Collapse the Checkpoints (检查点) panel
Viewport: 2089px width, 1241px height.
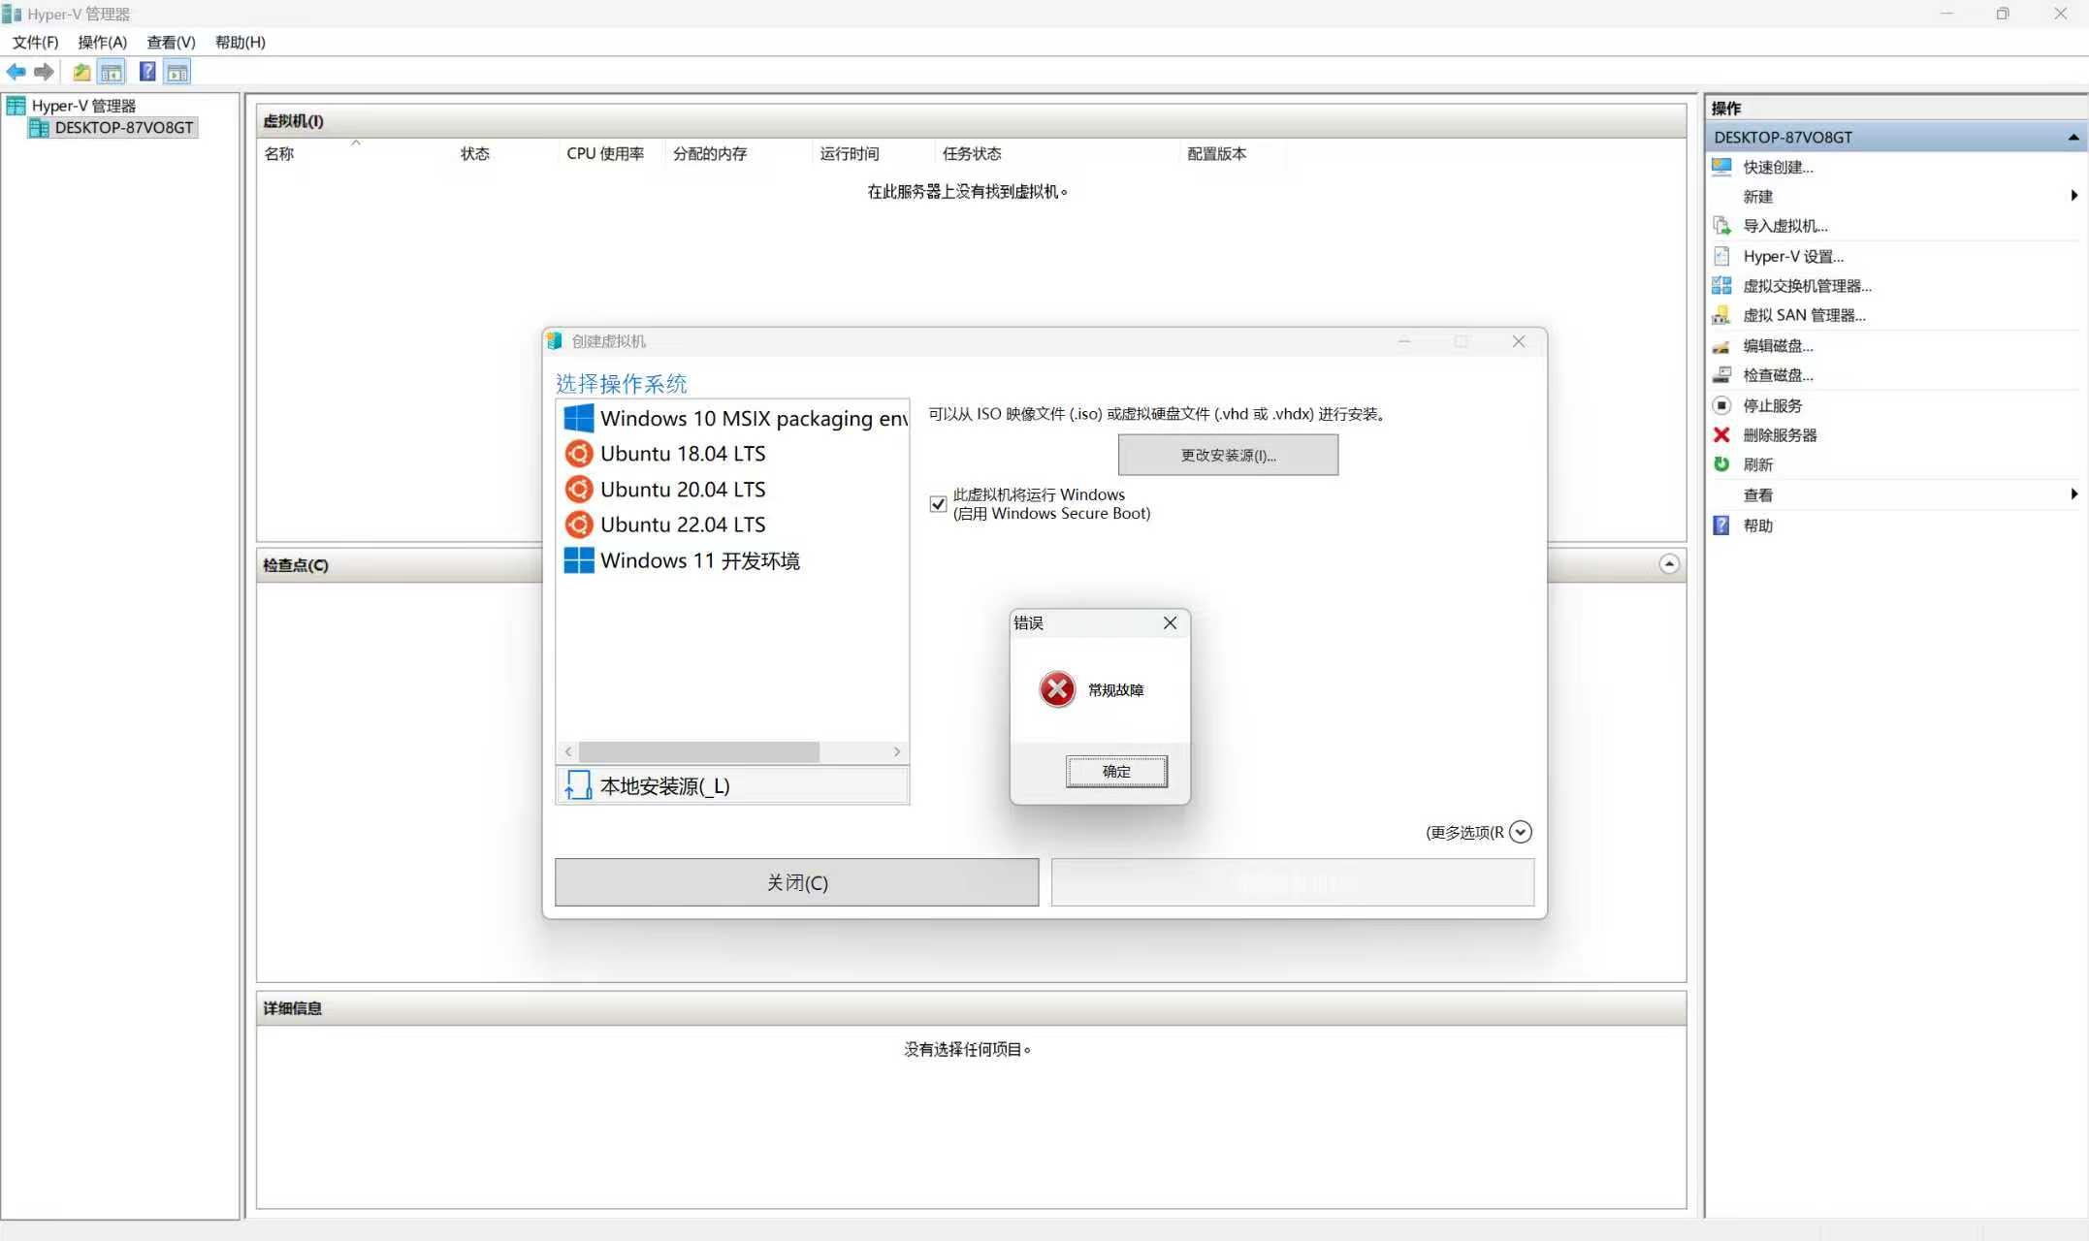(1669, 564)
